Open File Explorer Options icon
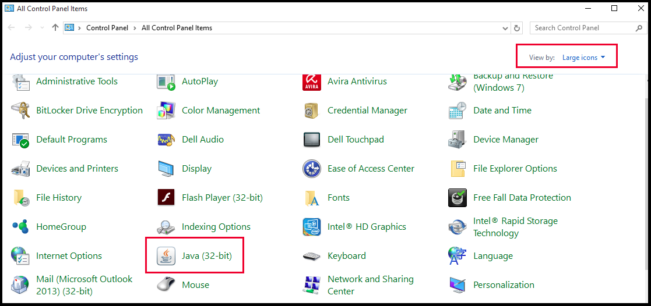Screen dimensions: 651x306 (458, 169)
